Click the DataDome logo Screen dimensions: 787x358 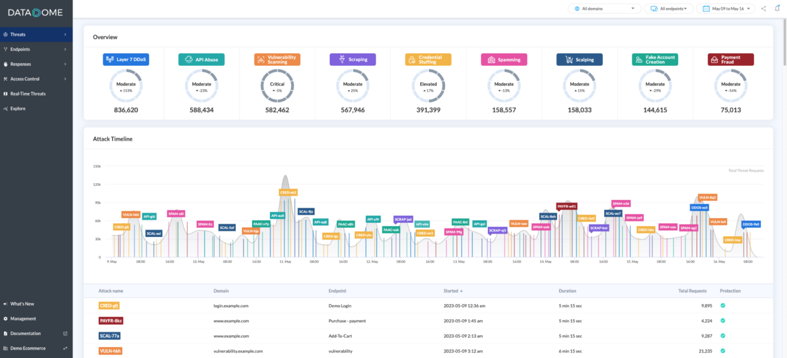[x=36, y=13]
